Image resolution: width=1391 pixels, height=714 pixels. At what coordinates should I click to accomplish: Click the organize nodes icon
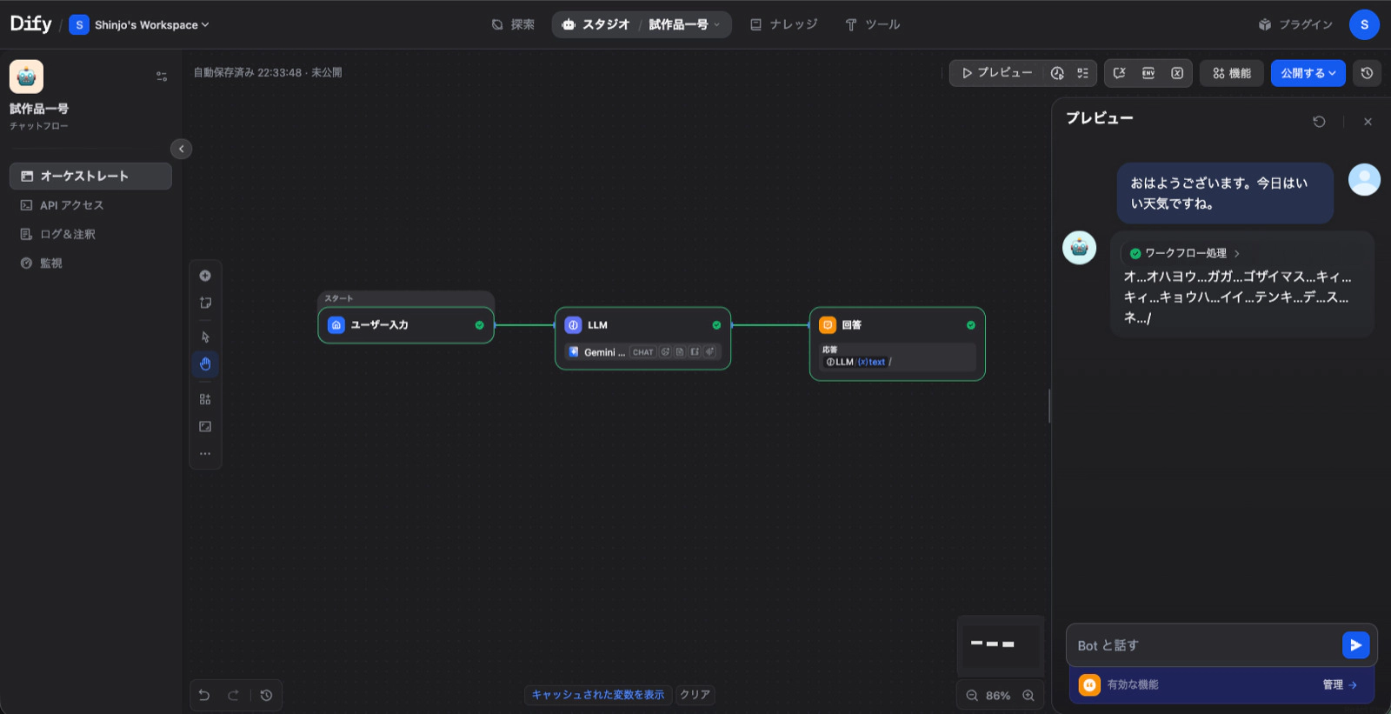point(205,399)
